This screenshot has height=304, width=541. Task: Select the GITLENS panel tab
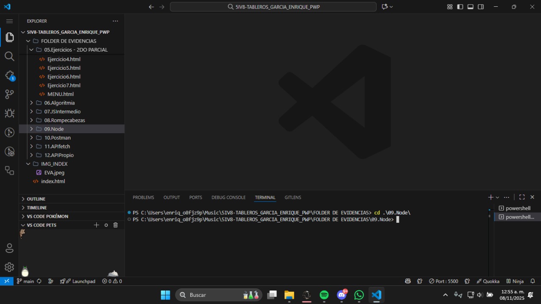[x=292, y=197]
